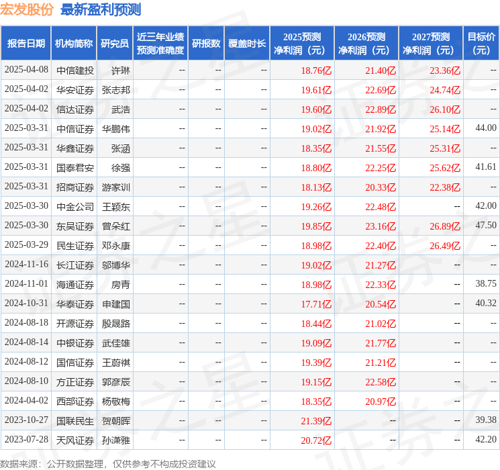Select the 开源证券 institution cell

(75, 324)
